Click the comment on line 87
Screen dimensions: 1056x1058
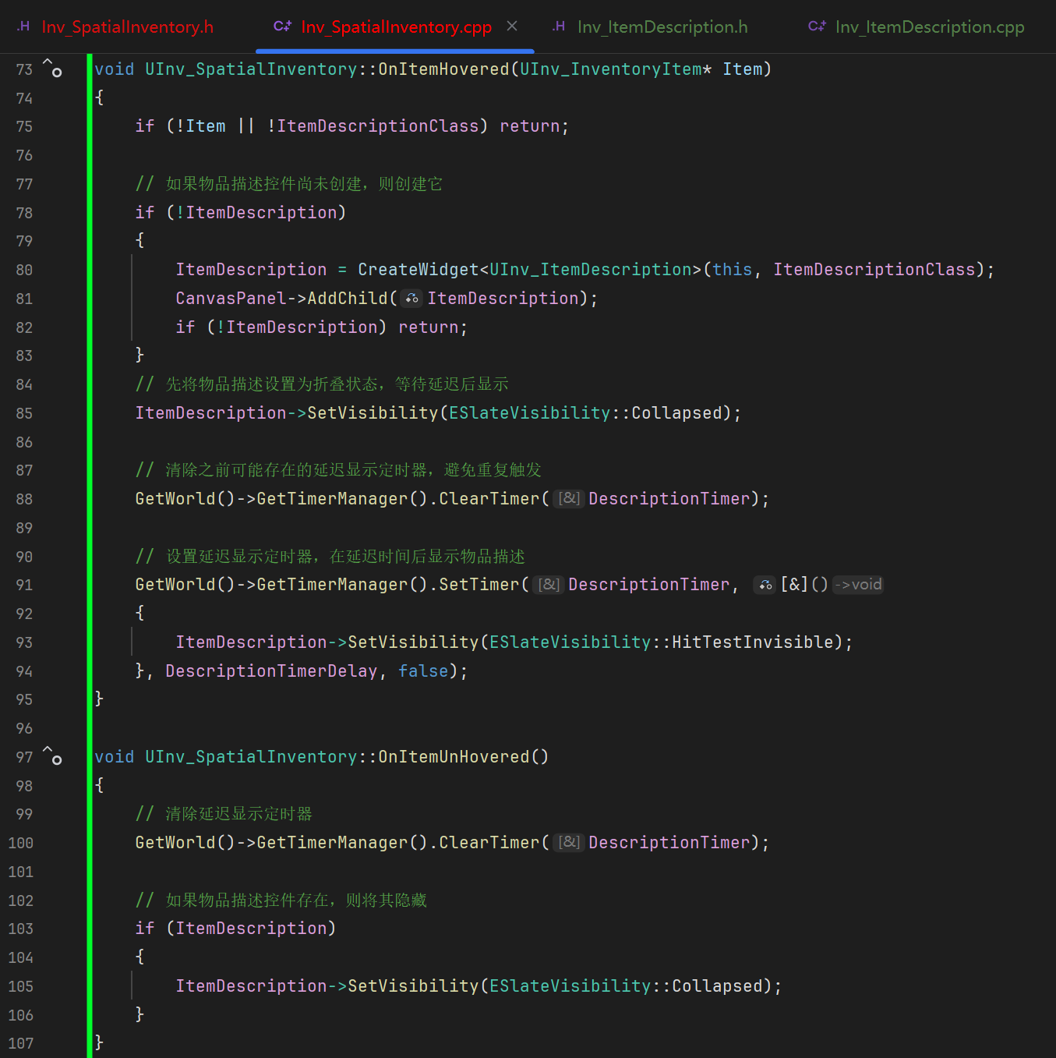[338, 469]
